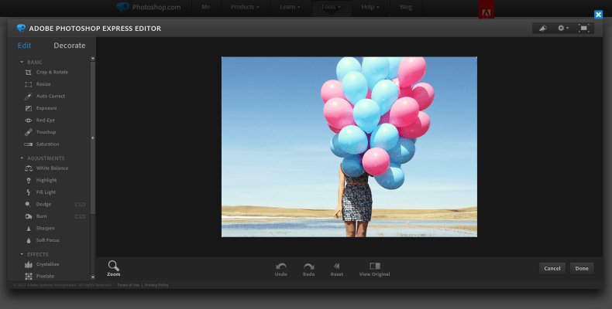
Task: Choose the Burn tool icon
Action: tap(28, 216)
